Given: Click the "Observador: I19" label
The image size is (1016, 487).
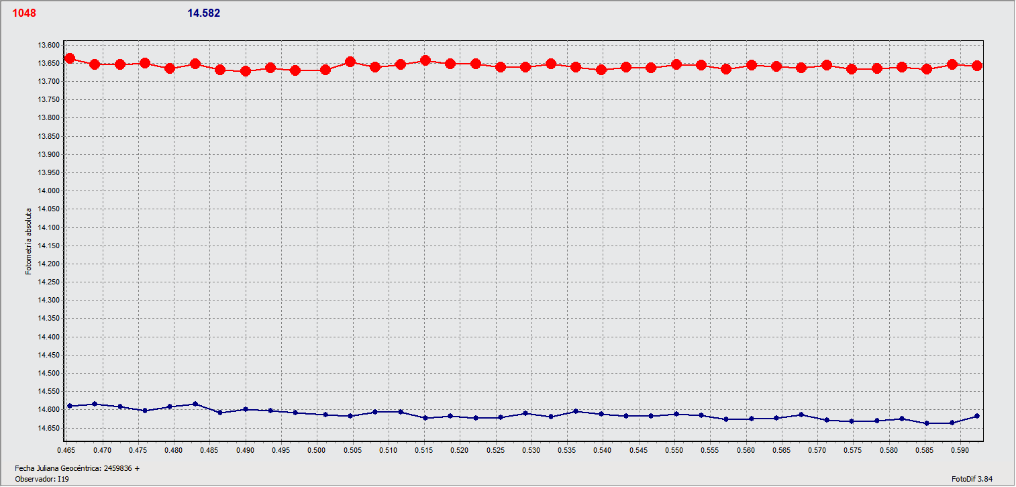Looking at the screenshot, I should pyautogui.click(x=42, y=479).
